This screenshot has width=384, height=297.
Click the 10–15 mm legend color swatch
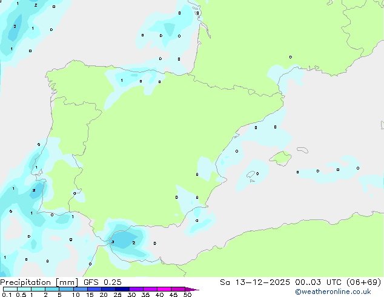pos(81,289)
